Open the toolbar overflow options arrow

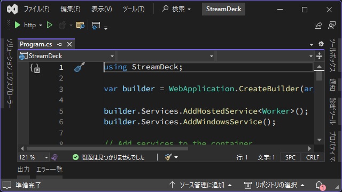tap(106, 28)
